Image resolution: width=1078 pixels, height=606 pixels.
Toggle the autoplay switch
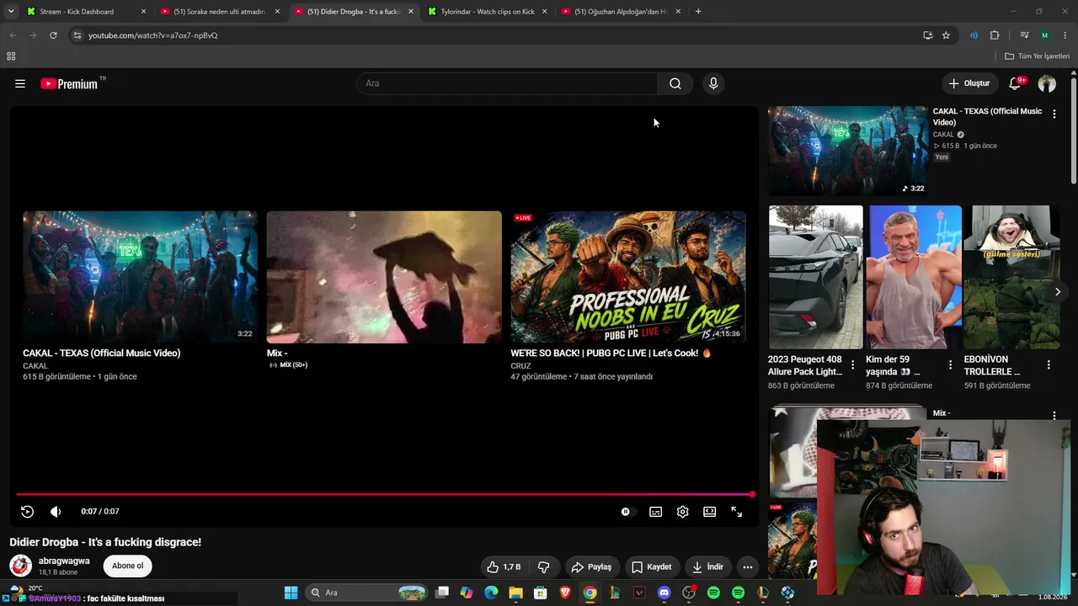coord(626,511)
